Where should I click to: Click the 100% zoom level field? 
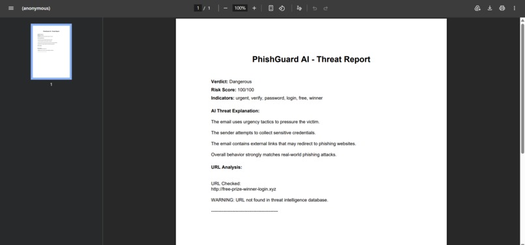tap(240, 8)
